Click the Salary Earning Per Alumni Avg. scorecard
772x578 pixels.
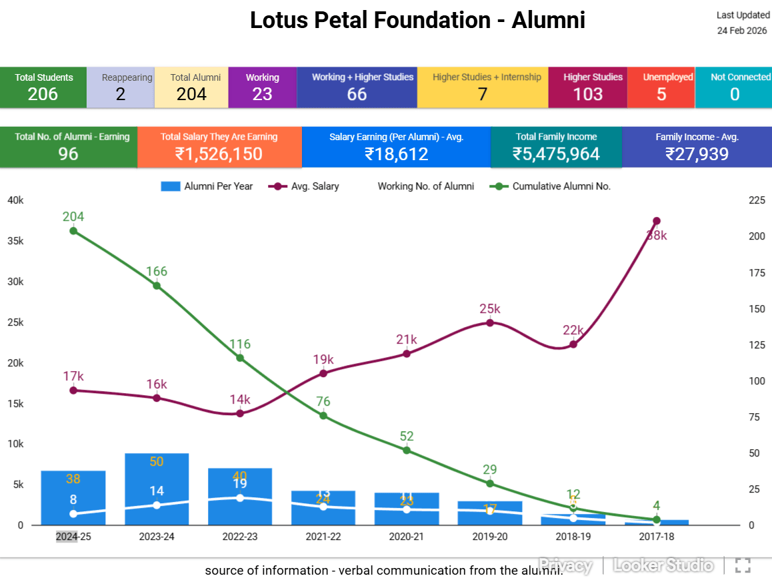point(397,148)
